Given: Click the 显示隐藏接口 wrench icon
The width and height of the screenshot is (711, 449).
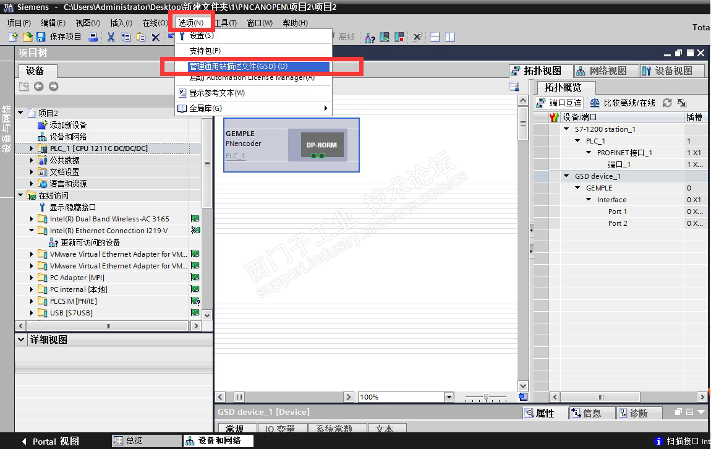Looking at the screenshot, I should 42,207.
